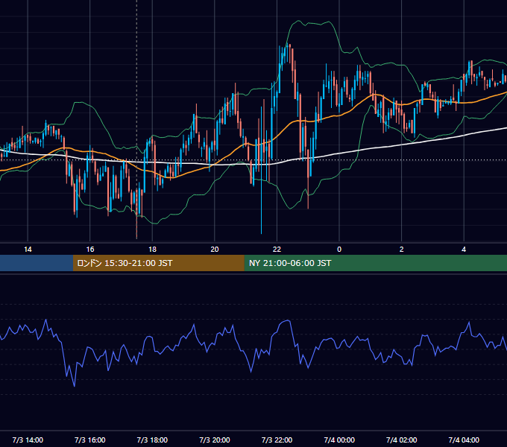This screenshot has width=507, height=447.
Task: Click the 7/3 16:00 time label
Action: pos(90,440)
